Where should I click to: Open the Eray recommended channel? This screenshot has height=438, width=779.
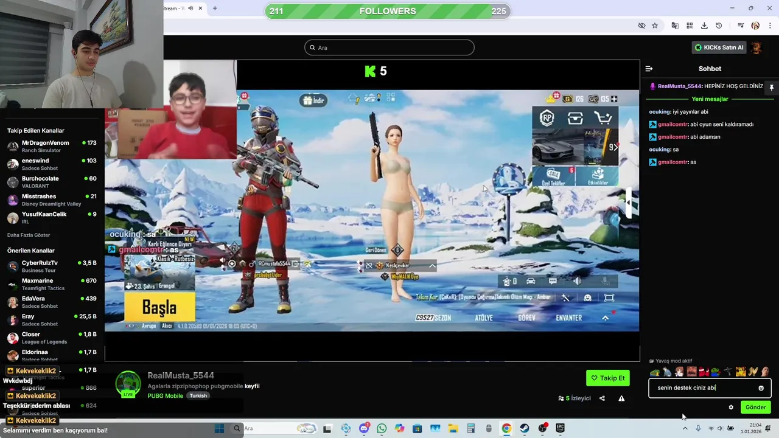[52, 319]
